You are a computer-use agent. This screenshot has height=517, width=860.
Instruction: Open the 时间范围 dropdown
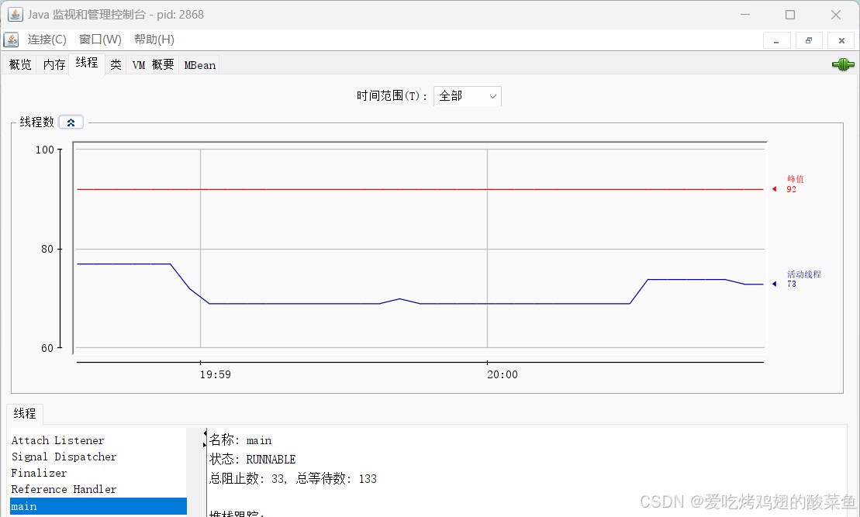468,96
